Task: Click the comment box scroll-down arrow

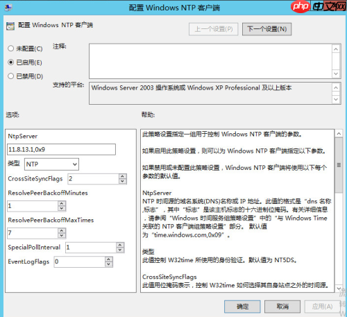Action: [336, 74]
